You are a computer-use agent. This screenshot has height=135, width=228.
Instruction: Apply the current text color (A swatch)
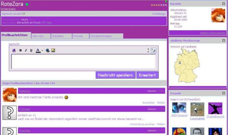pos(38,51)
